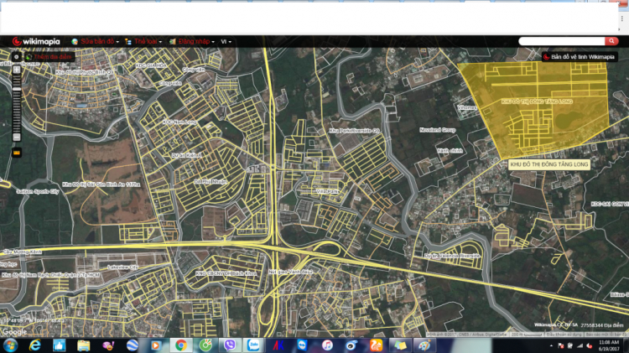629x353 pixels.
Task: Click the locate-me target icon
Action: [17, 56]
